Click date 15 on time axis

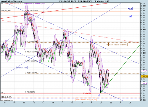pos(62,103)
